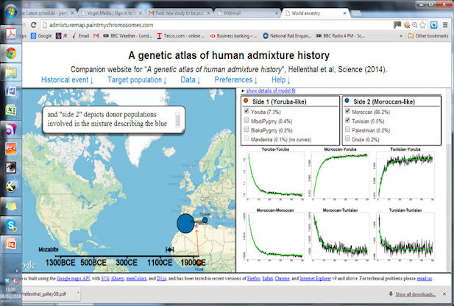Viewport: 454px width, 306px height.
Task: Click the admixturemap.paintmychromosomes.com address bar
Action: [x=217, y=25]
